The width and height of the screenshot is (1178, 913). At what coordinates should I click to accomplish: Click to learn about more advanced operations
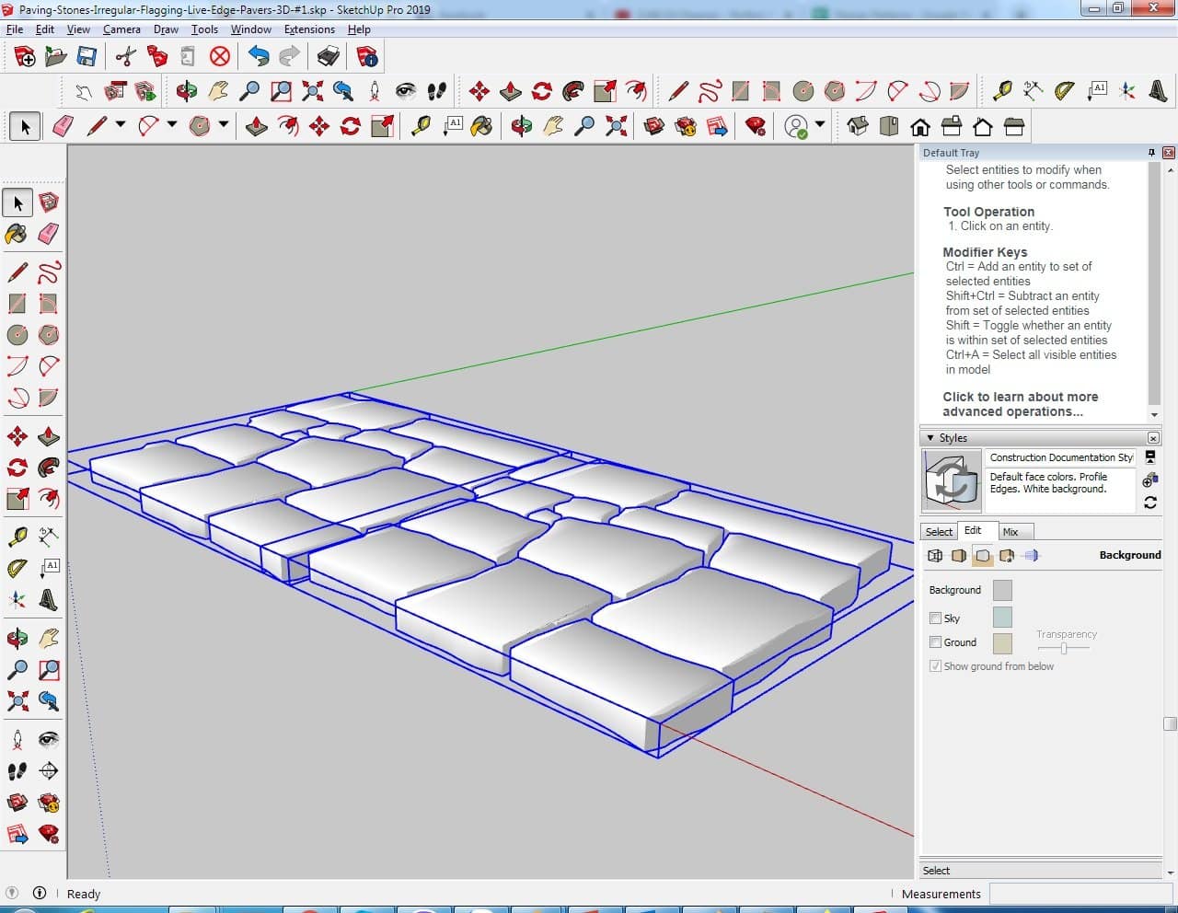click(1020, 404)
